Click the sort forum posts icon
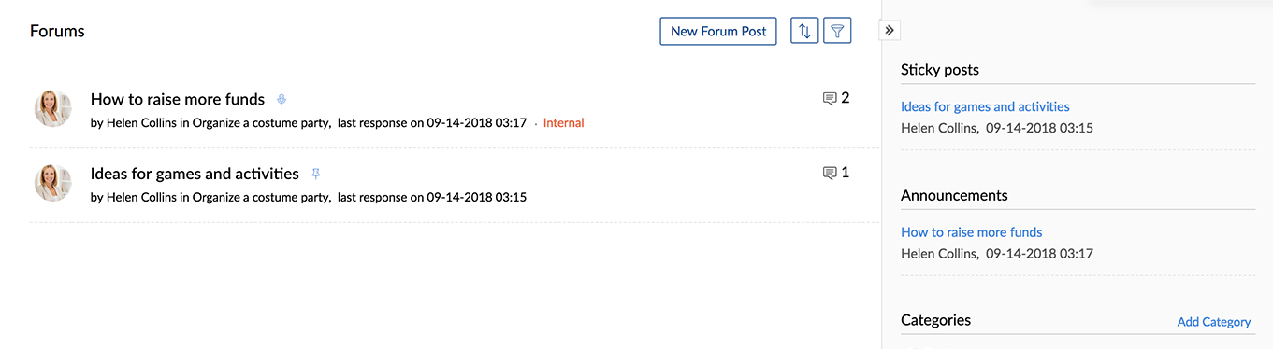1273x349 pixels. (x=804, y=31)
